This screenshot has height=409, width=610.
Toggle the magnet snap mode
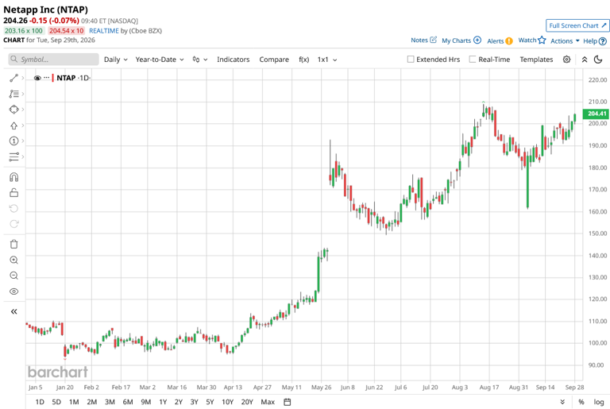pyautogui.click(x=14, y=177)
